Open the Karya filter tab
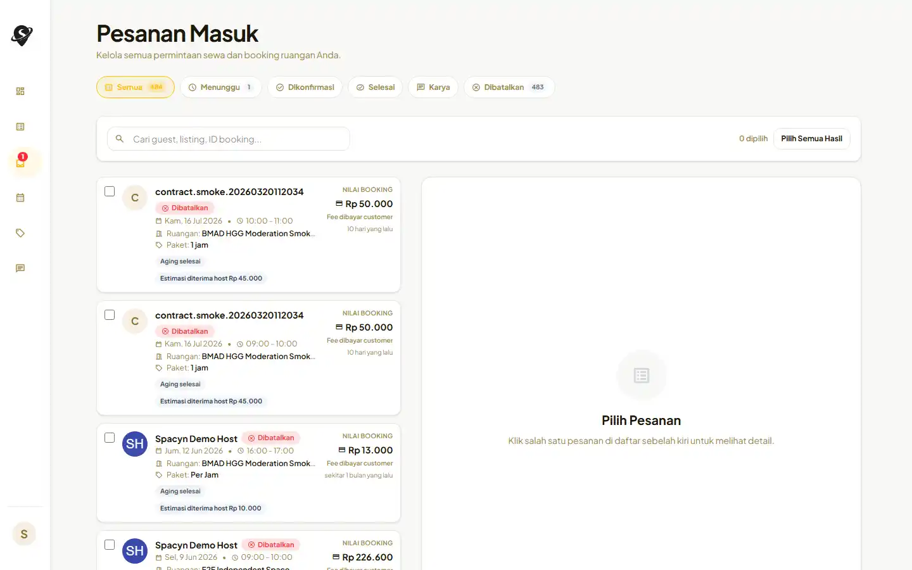The width and height of the screenshot is (912, 570). click(433, 87)
